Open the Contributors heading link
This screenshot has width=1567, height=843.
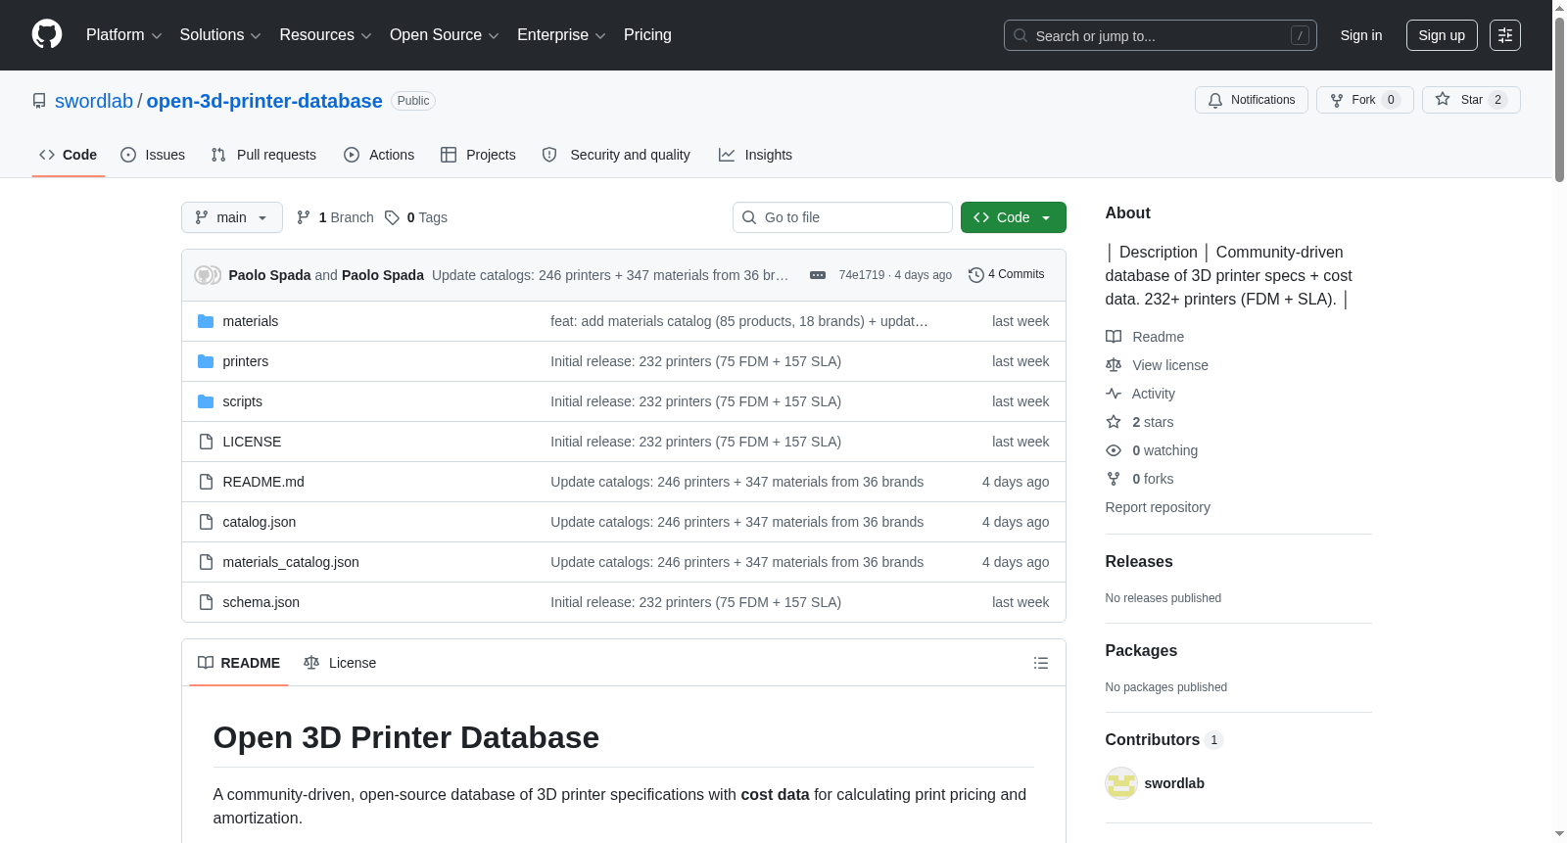[x=1163, y=739]
